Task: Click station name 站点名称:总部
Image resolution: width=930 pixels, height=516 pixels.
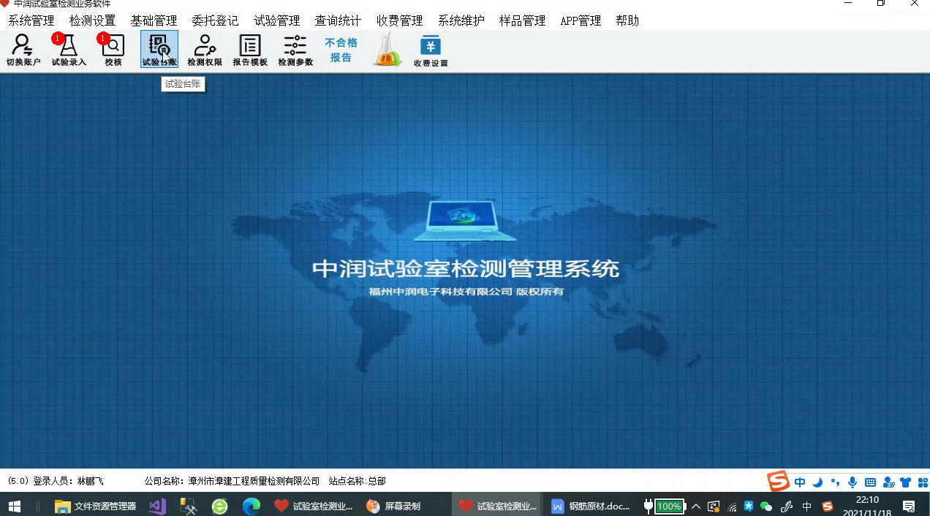Action: pyautogui.click(x=358, y=481)
